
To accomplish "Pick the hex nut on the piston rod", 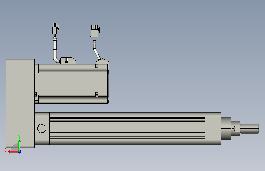I will tap(237, 129).
